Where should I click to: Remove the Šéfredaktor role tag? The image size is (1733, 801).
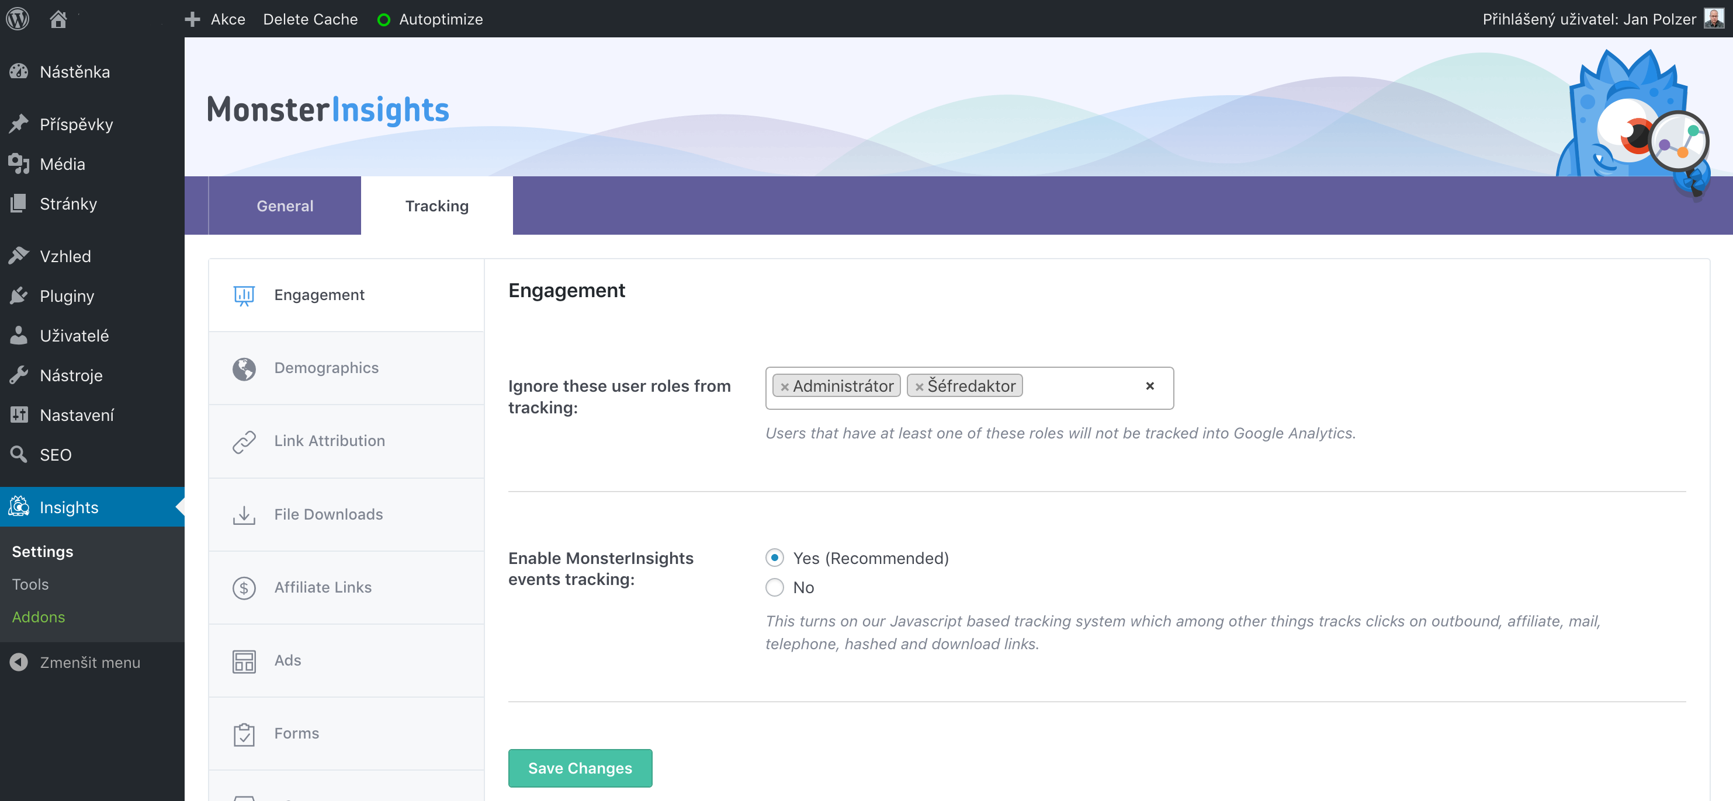coord(919,387)
